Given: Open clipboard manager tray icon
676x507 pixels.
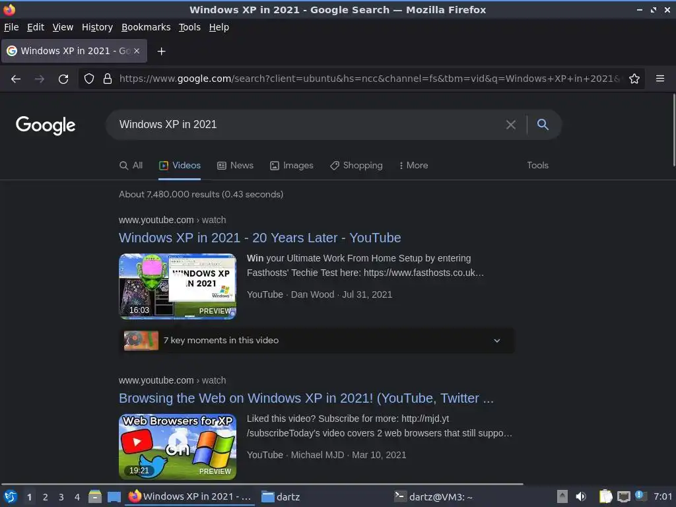Looking at the screenshot, I should 605,496.
